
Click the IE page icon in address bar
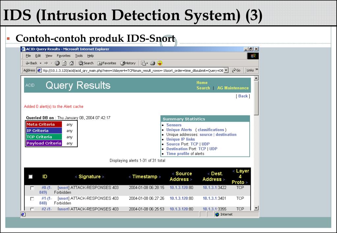pos(40,70)
